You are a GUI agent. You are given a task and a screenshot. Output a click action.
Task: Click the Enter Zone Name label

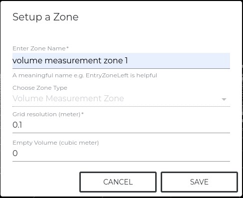tap(39, 48)
